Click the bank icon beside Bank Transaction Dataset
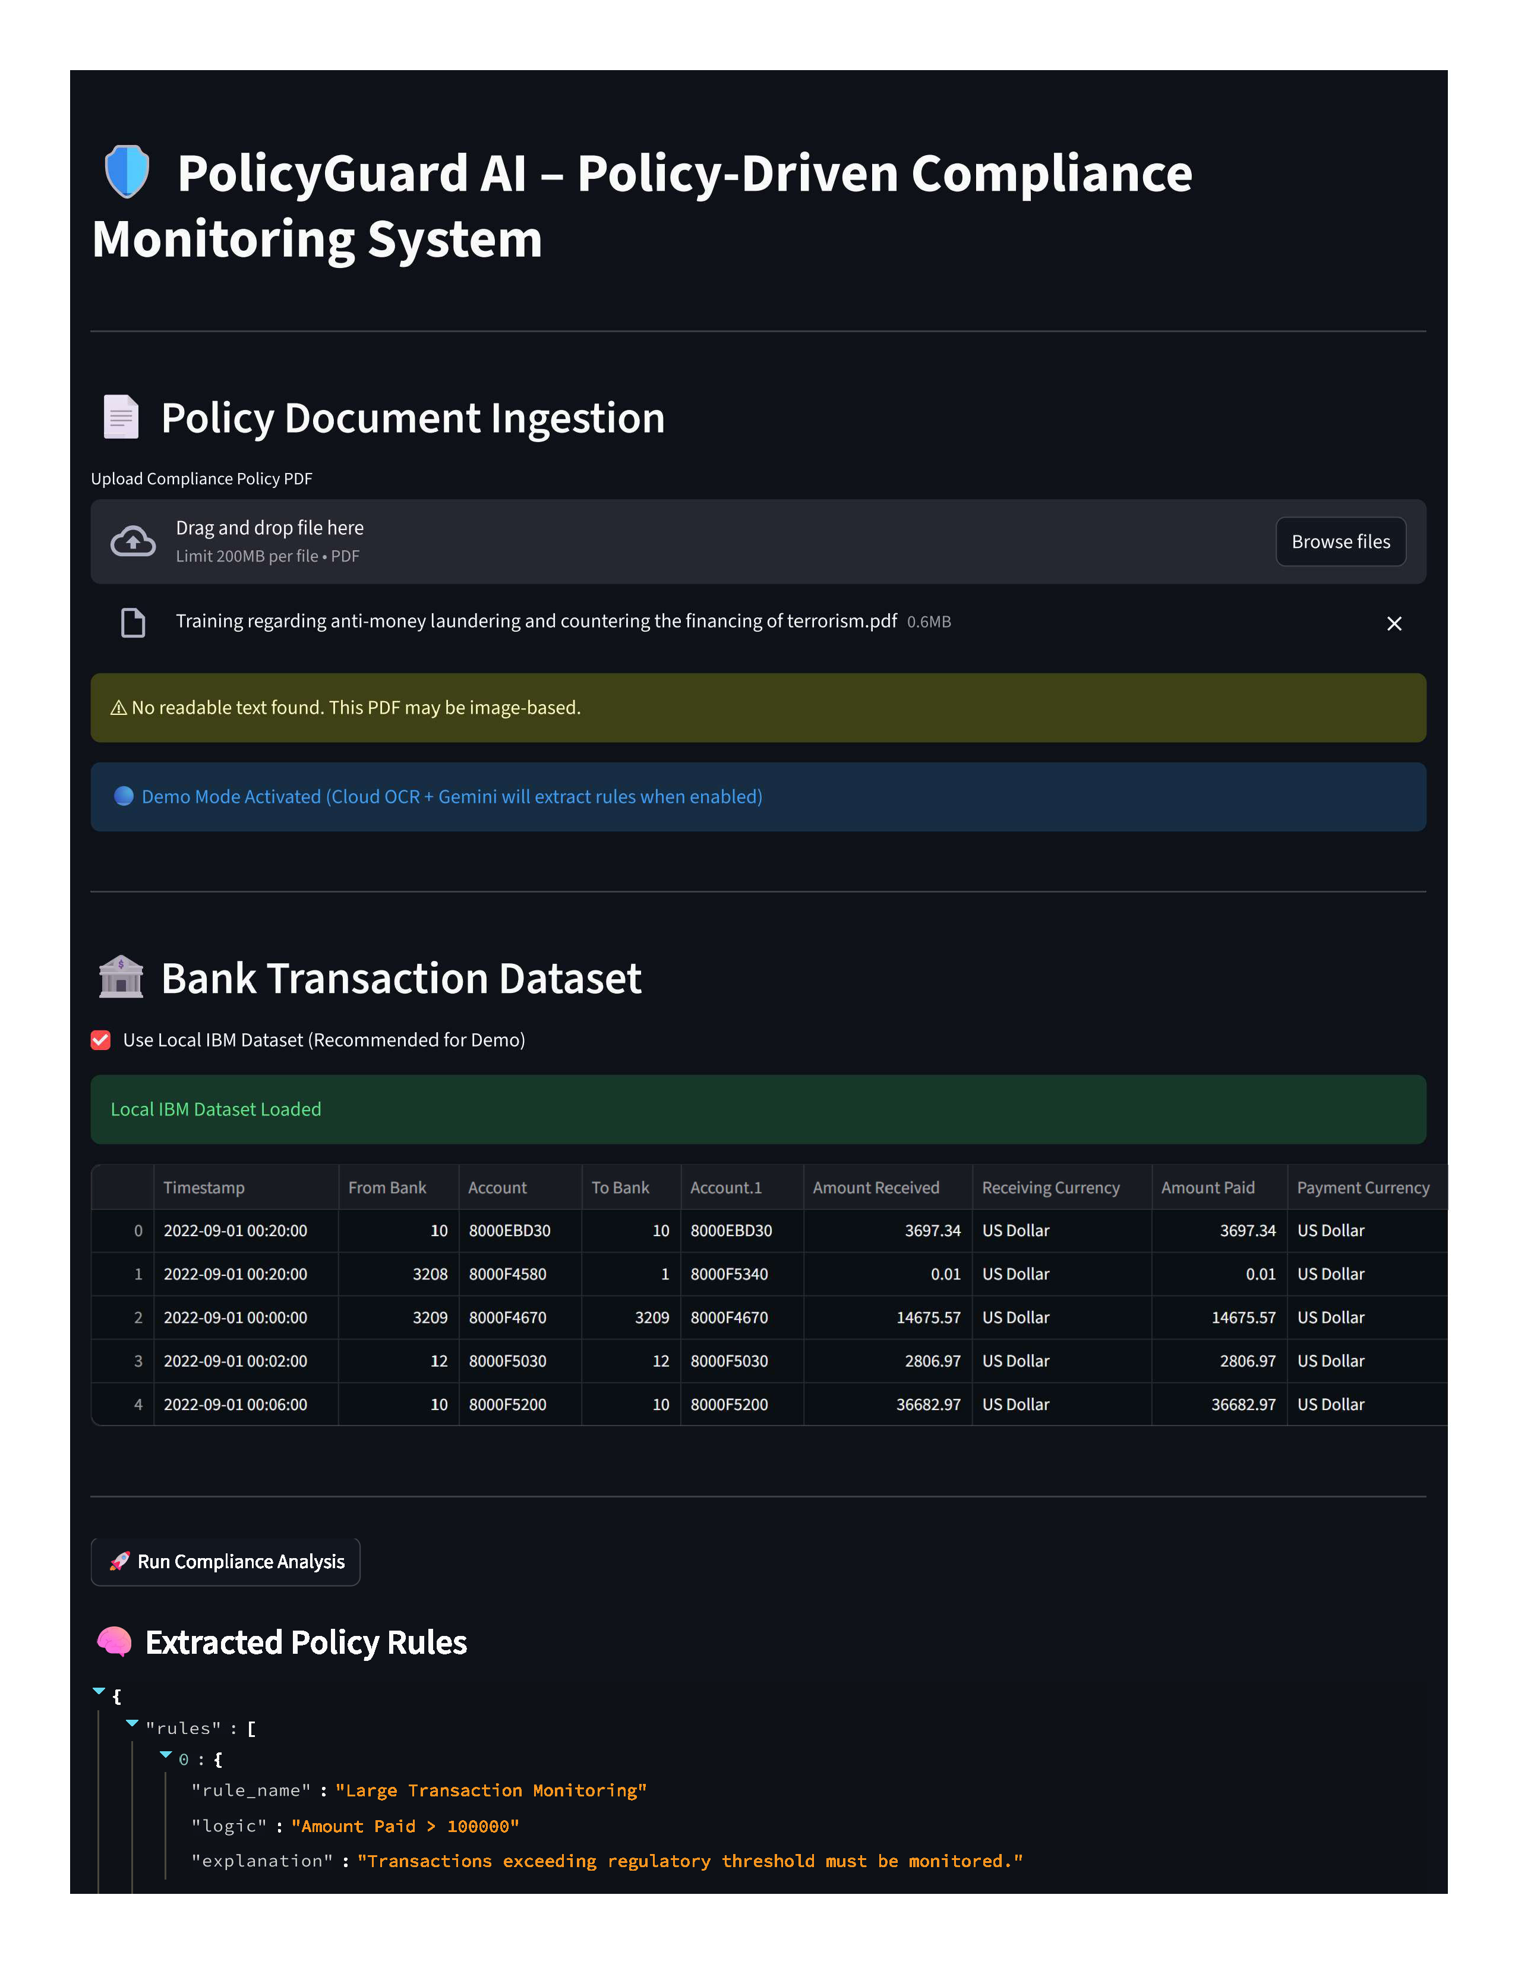 pyautogui.click(x=121, y=978)
